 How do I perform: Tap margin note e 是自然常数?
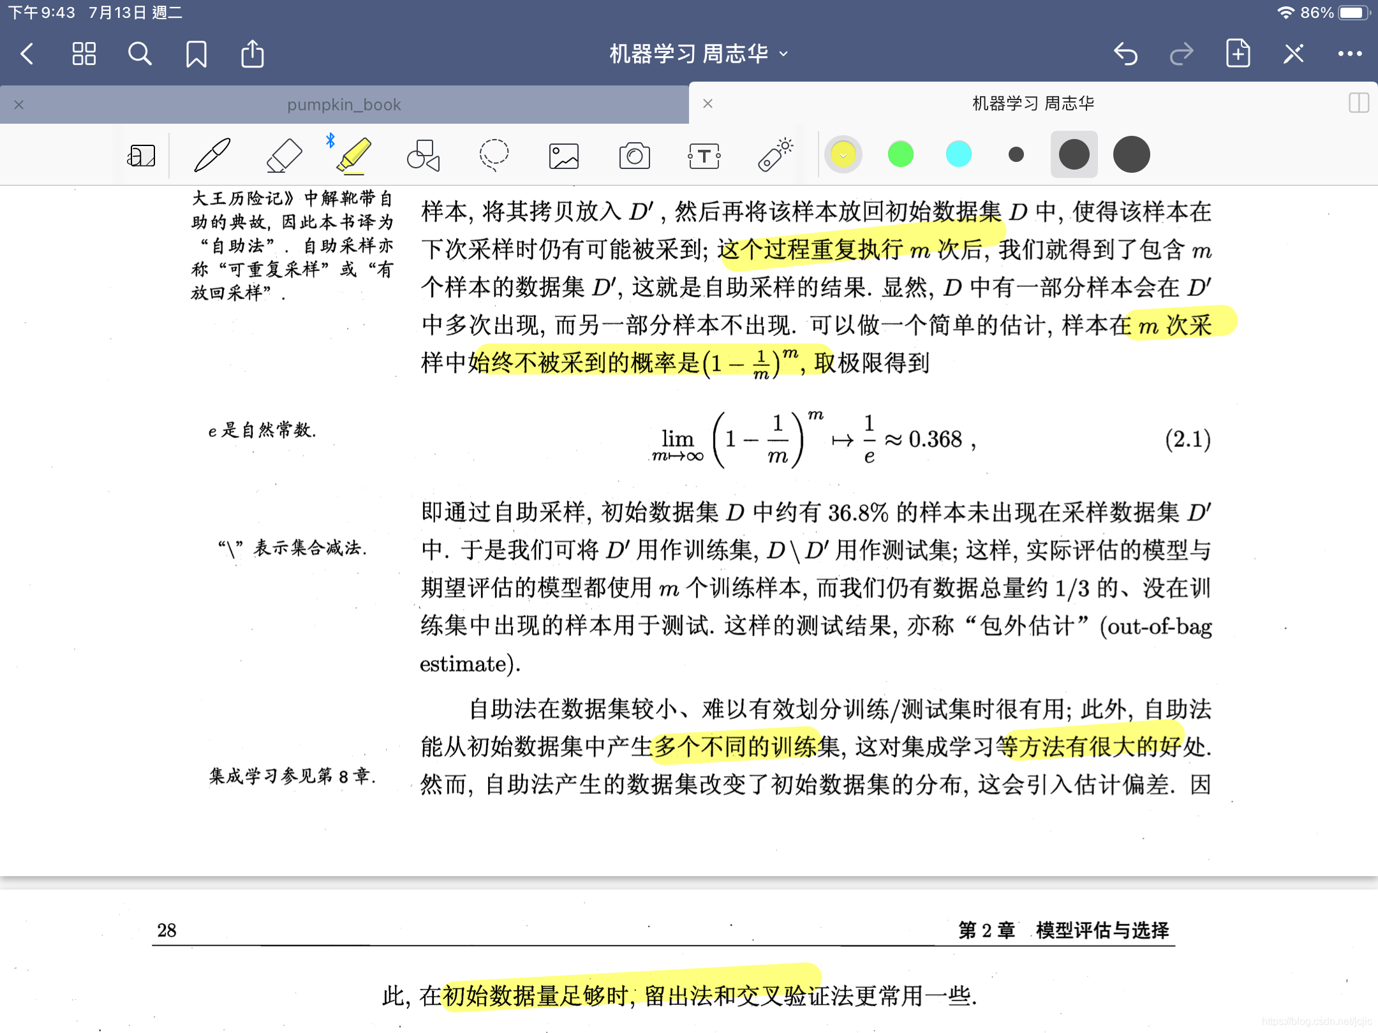coord(262,430)
